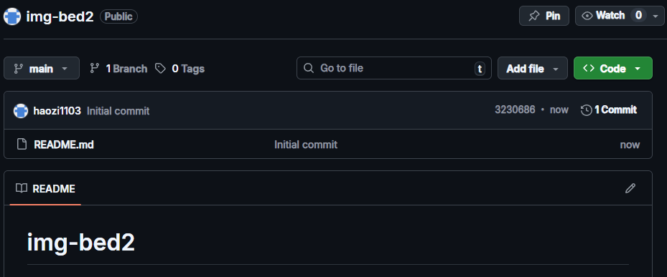Viewport: 667px width, 277px height.
Task: Open the README.md file
Action: [64, 145]
